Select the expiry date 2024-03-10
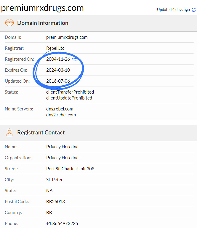This screenshot has height=228, width=197. click(x=58, y=70)
